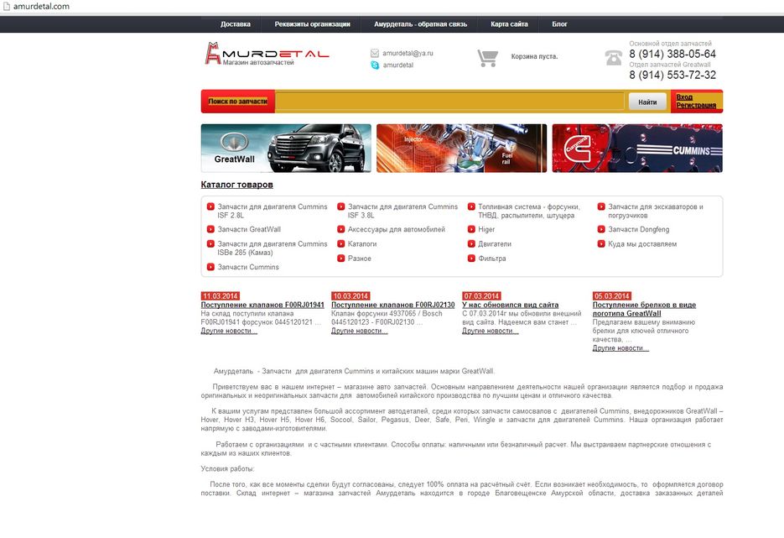The image size is (784, 538).
Task: Click the amurdetal Skype name
Action: [398, 65]
